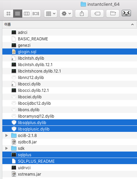Image resolution: width=137 pixels, height=179 pixels.
Task: Create a new folder from the toolbar
Action: coord(113,14)
